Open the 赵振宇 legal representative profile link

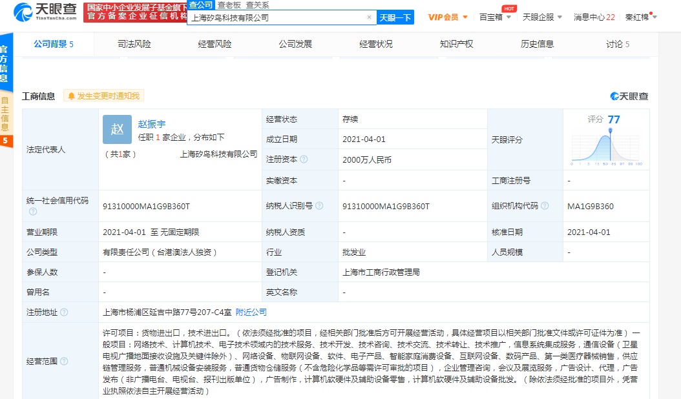tap(152, 124)
